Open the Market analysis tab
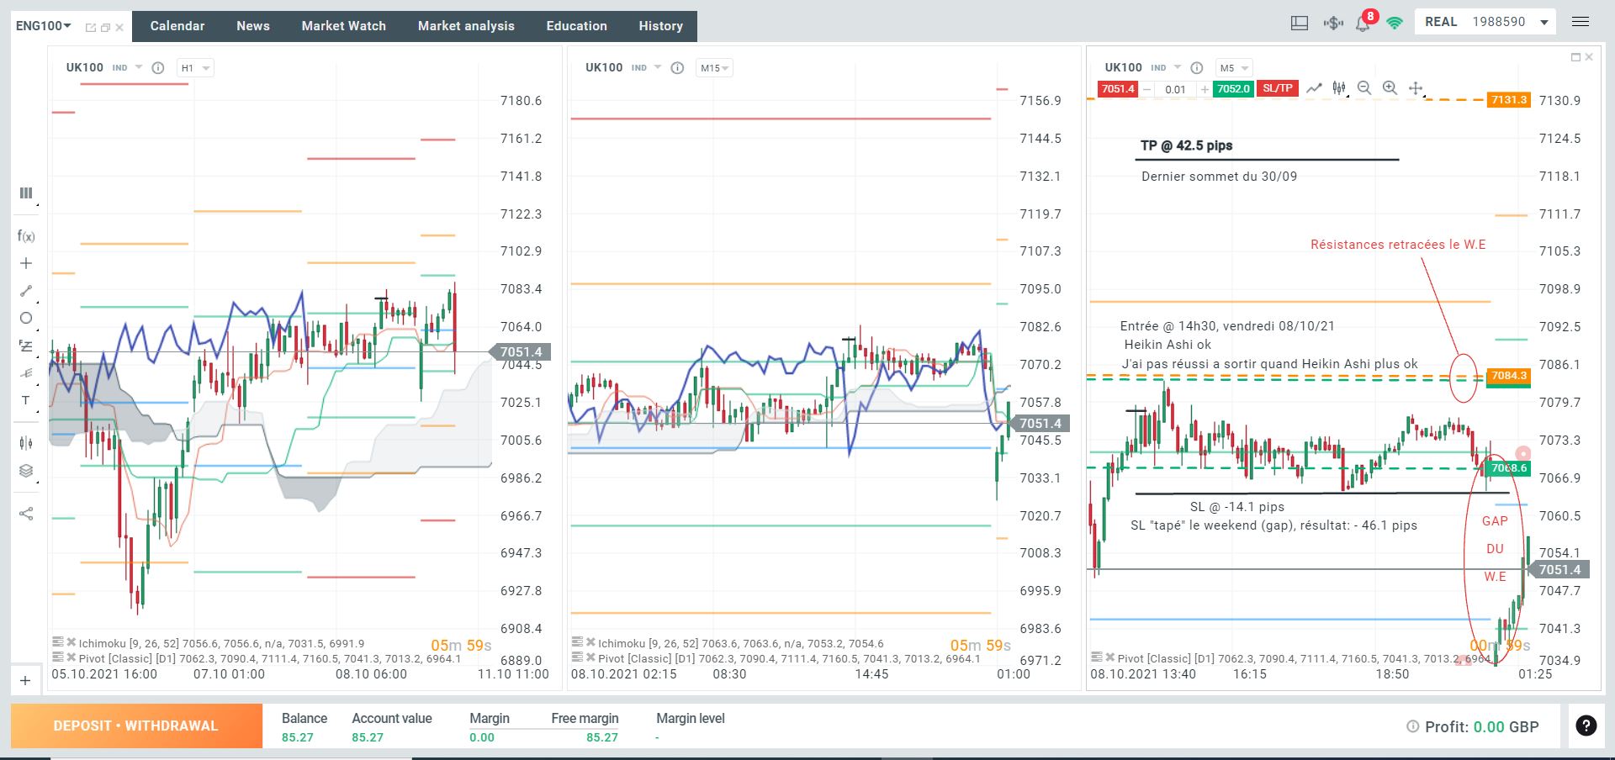 pyautogui.click(x=466, y=26)
